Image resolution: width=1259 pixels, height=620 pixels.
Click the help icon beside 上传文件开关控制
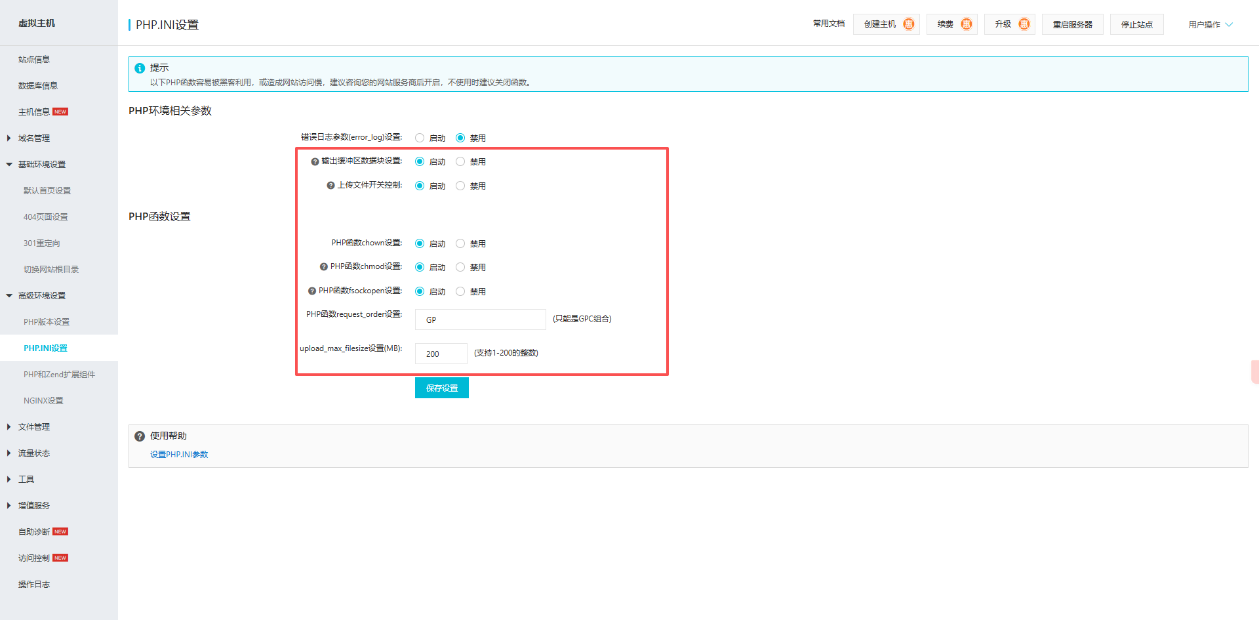[x=330, y=186]
